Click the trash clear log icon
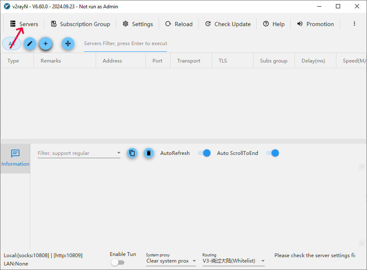Screen dimensions: 367x270 point(149,153)
